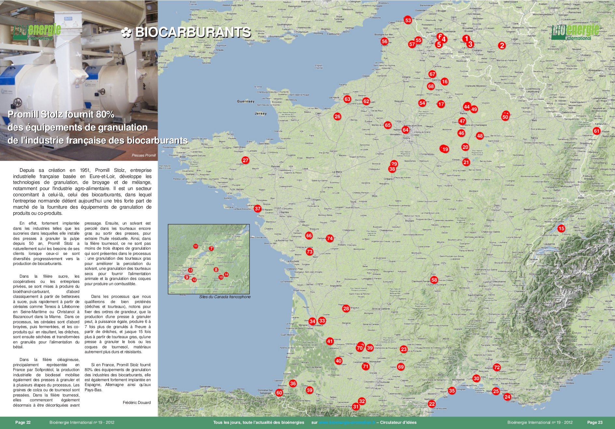Click map marker 60 near San Sebastian
The width and height of the screenshot is (615, 429).
[x=279, y=393]
